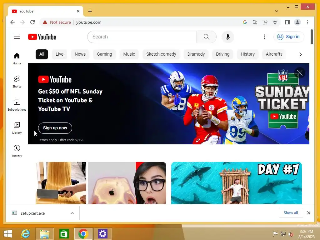
Task: Click the Google icon in address bar
Action: 245,22
